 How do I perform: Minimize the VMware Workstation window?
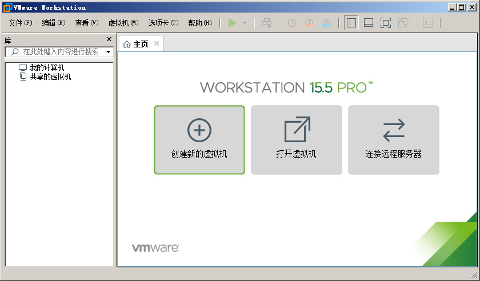(x=452, y=7)
